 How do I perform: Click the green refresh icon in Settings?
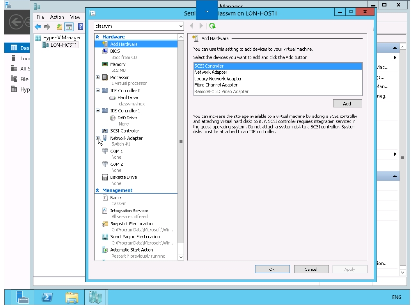[x=212, y=26]
